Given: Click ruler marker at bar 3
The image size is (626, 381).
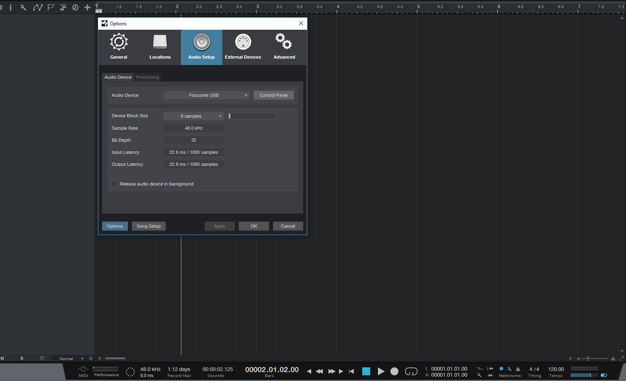Looking at the screenshot, I should [257, 7].
